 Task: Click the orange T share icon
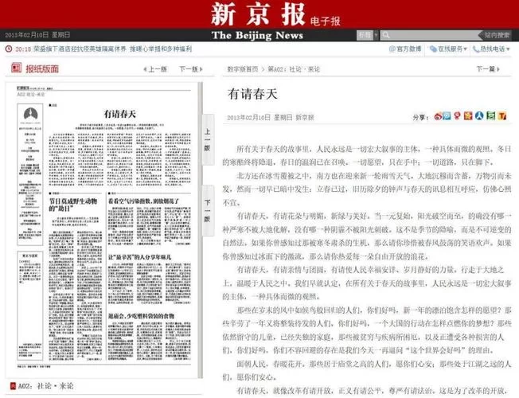click(x=502, y=116)
